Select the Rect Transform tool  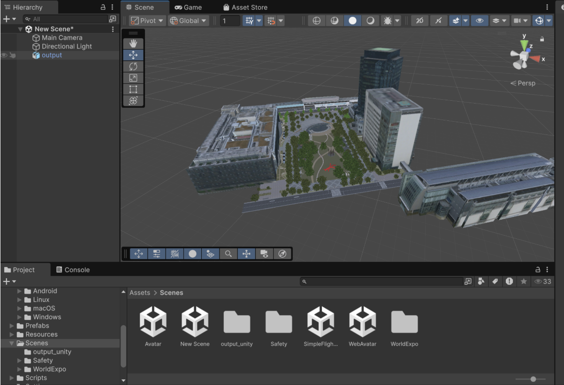coord(133,89)
